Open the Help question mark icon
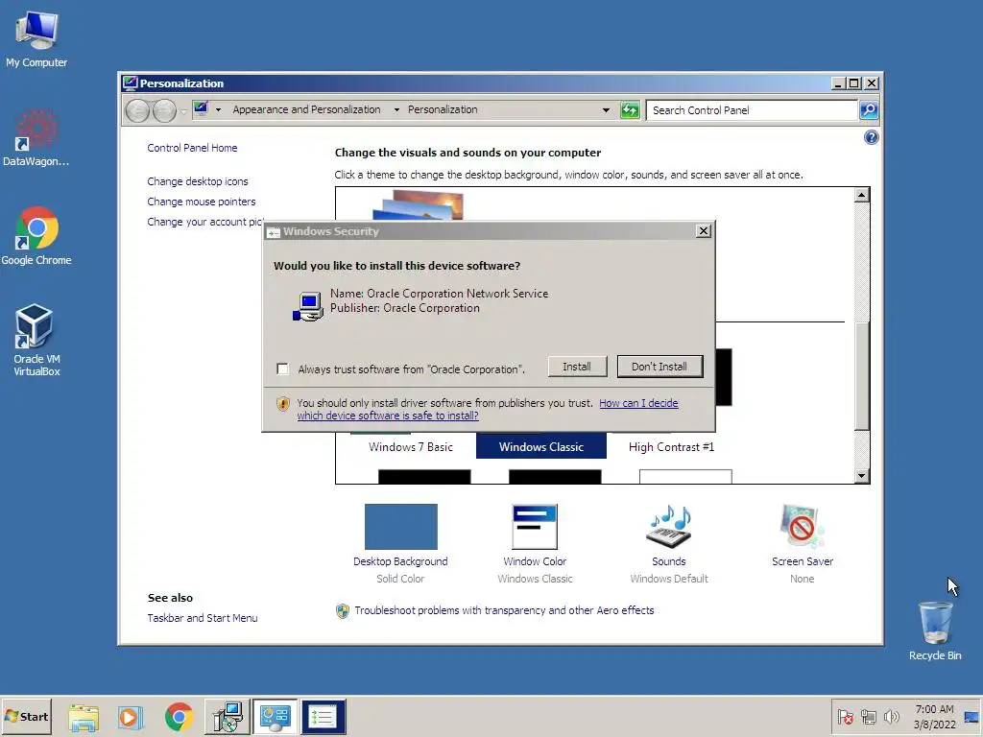Viewport: 983px width, 737px height. 871,137
